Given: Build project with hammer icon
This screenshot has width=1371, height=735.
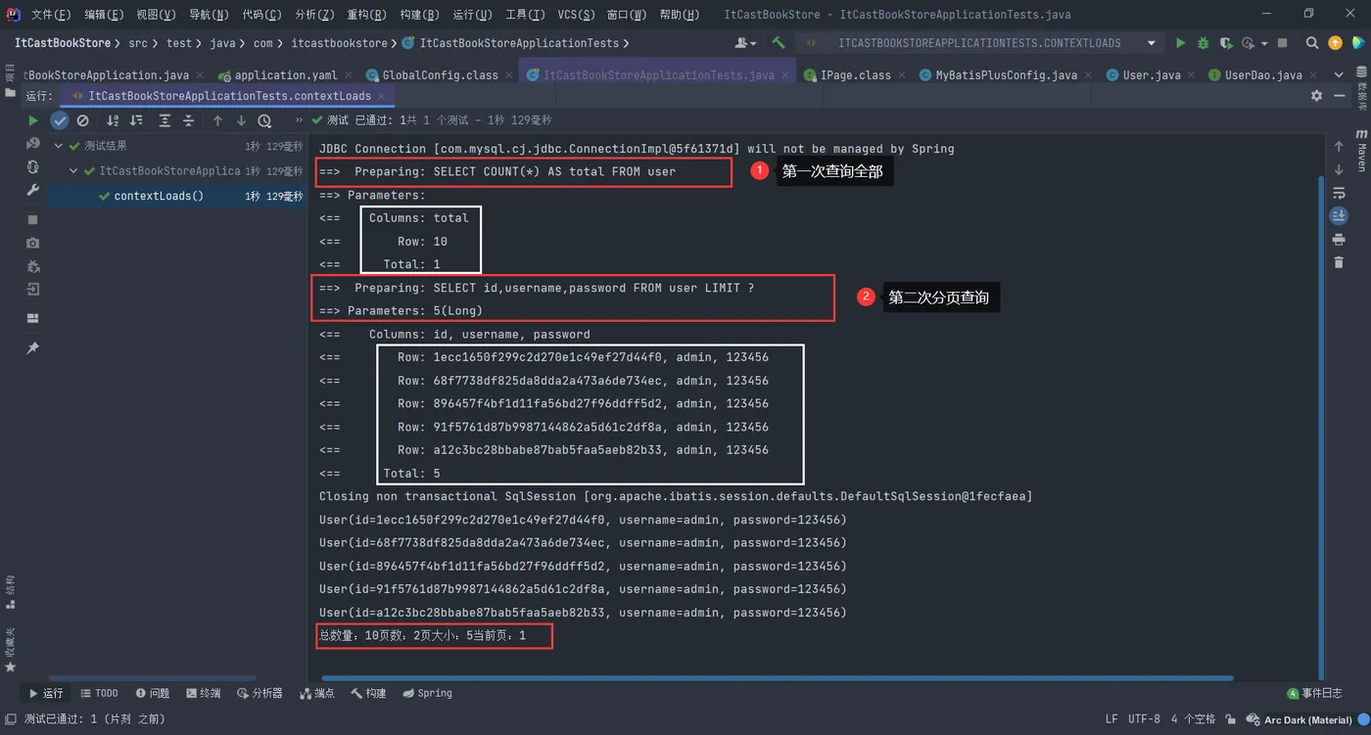Looking at the screenshot, I should (779, 43).
